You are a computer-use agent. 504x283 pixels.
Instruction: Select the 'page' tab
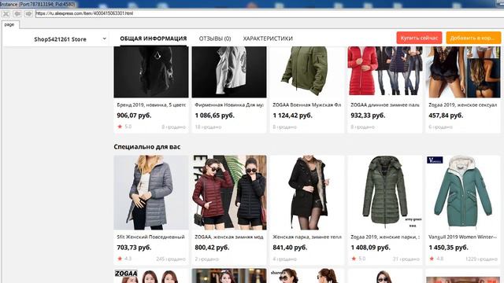click(x=9, y=24)
